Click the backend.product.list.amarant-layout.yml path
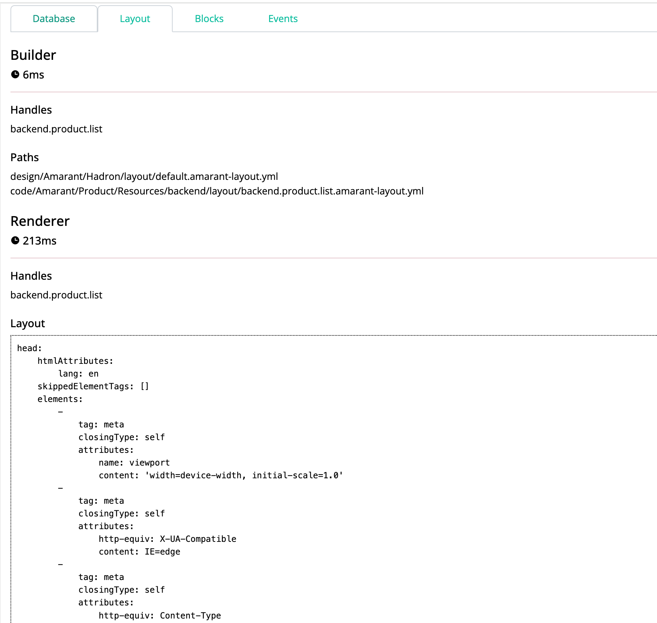The height and width of the screenshot is (623, 657). (x=217, y=191)
